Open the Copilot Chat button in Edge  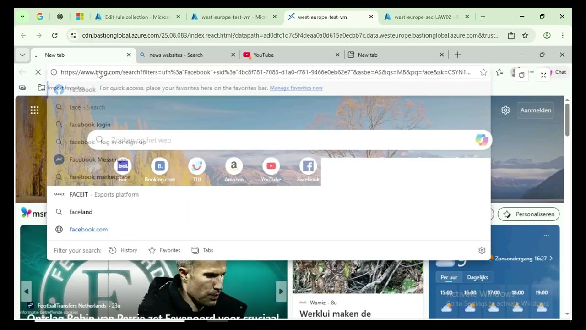click(558, 72)
